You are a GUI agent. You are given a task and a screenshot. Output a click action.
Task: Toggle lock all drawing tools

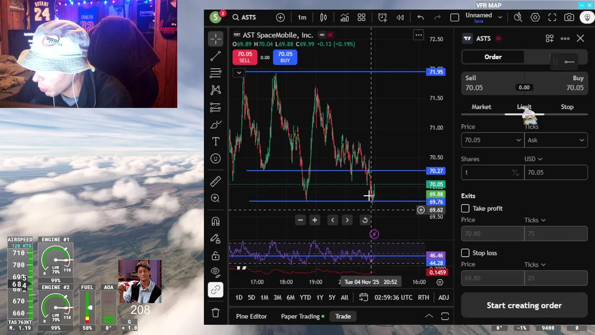[216, 256]
